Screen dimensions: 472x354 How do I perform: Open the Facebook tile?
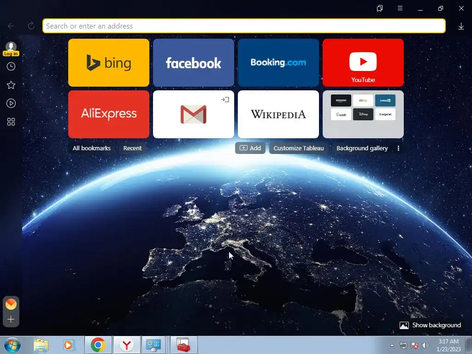click(194, 63)
